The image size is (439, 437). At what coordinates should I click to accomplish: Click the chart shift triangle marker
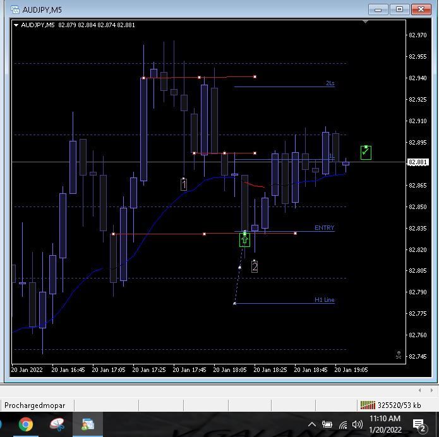coord(365,21)
